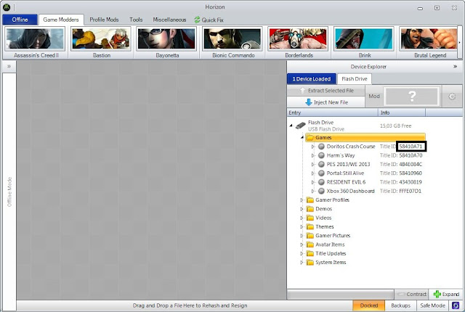
Task: Click the Contract button
Action: click(412, 295)
